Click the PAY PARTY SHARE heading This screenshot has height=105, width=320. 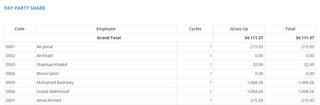[25, 8]
